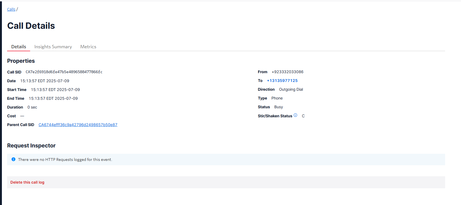Click the From number +923332033086
This screenshot has height=205, width=461.
[287, 72]
